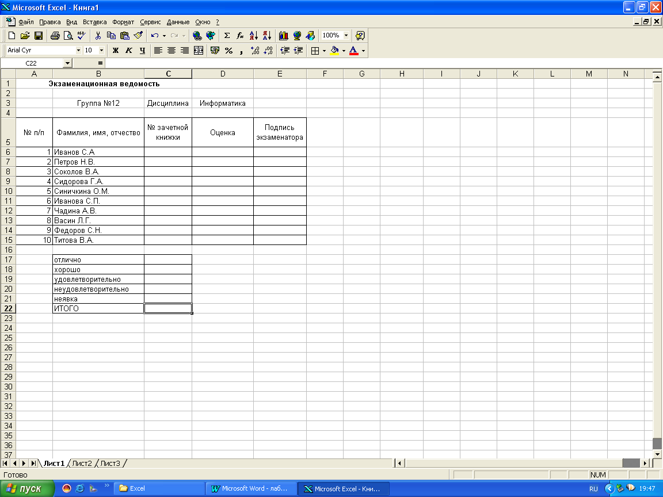Open the Данные menu

tap(178, 22)
